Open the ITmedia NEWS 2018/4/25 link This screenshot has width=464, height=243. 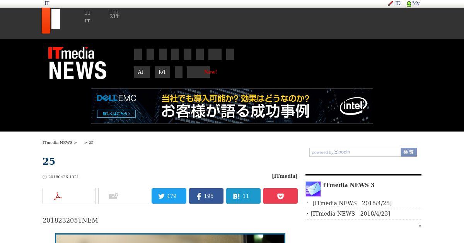(352, 203)
